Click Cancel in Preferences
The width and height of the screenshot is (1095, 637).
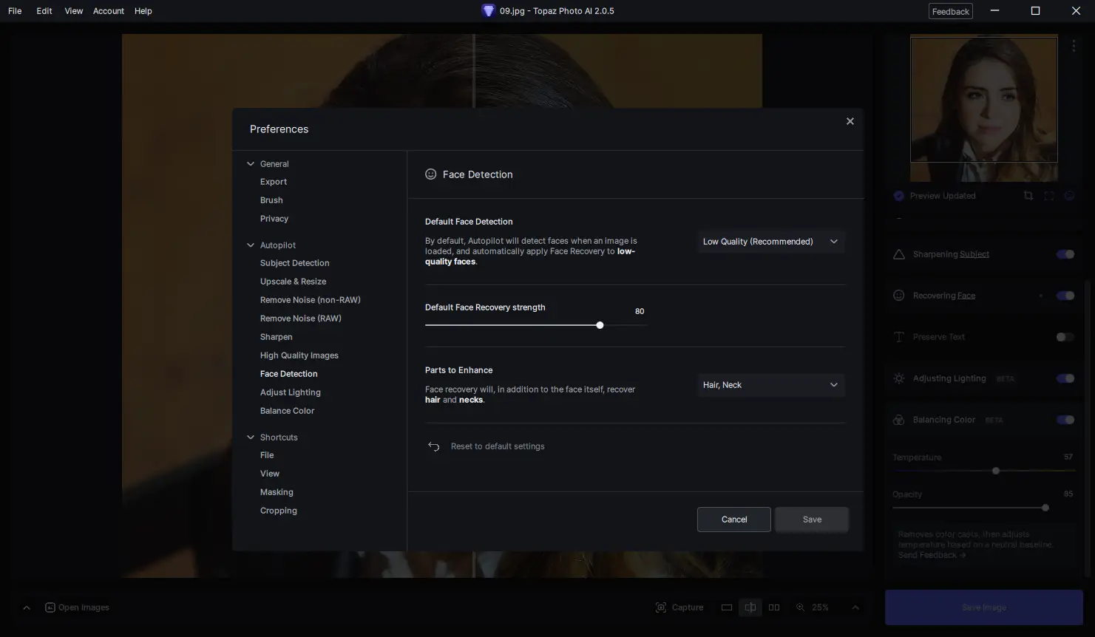point(734,520)
